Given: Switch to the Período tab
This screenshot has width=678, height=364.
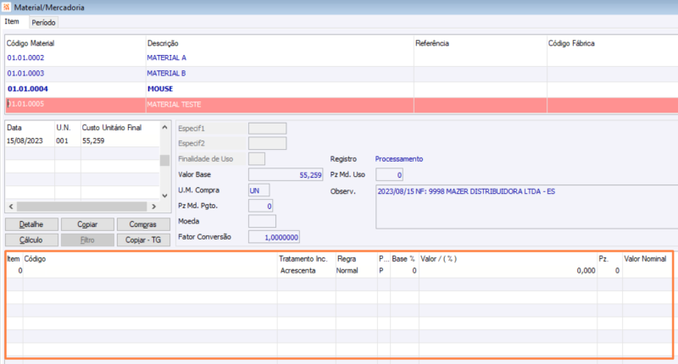Looking at the screenshot, I should click(43, 23).
